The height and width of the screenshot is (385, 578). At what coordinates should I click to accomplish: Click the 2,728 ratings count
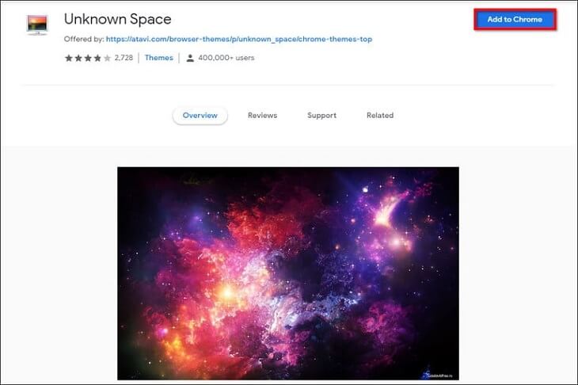click(x=124, y=58)
